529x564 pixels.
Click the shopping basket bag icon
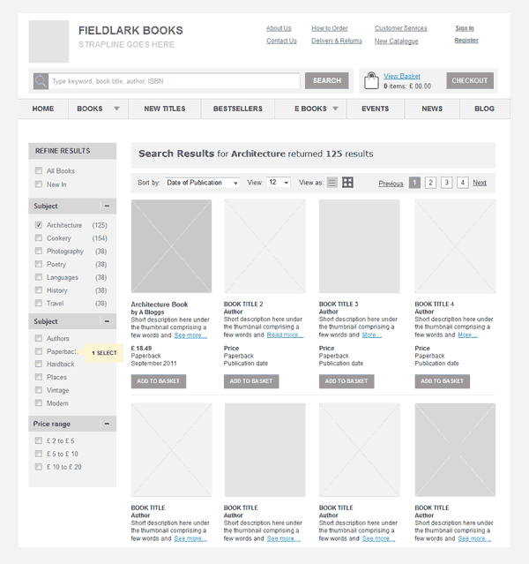point(371,81)
